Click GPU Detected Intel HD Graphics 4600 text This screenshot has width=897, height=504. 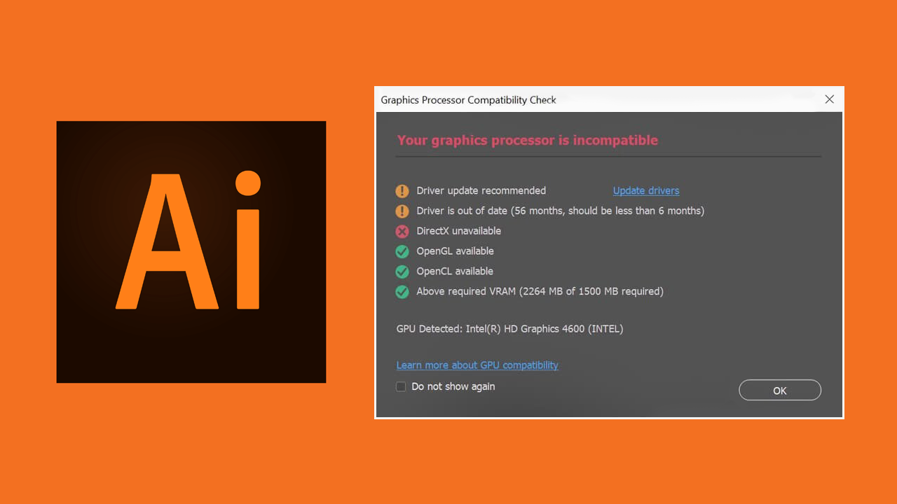[510, 328]
